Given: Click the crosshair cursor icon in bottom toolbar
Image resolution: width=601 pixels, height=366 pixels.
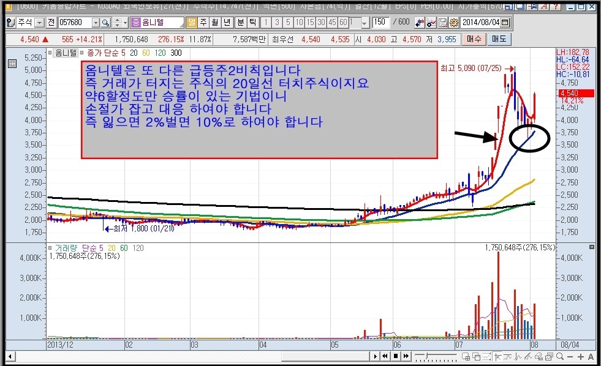Looking at the screenshot, I should click(x=497, y=357).
